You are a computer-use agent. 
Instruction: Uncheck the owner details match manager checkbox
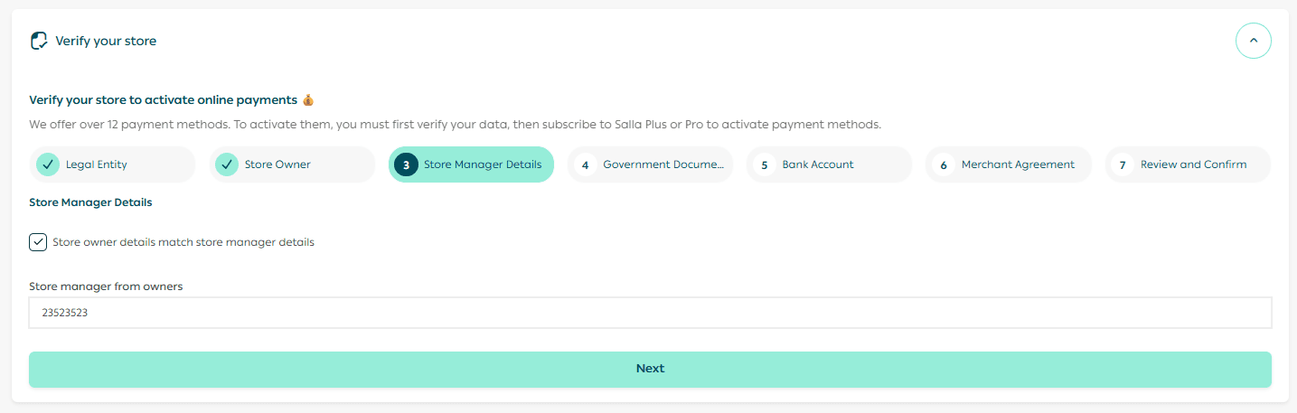38,242
